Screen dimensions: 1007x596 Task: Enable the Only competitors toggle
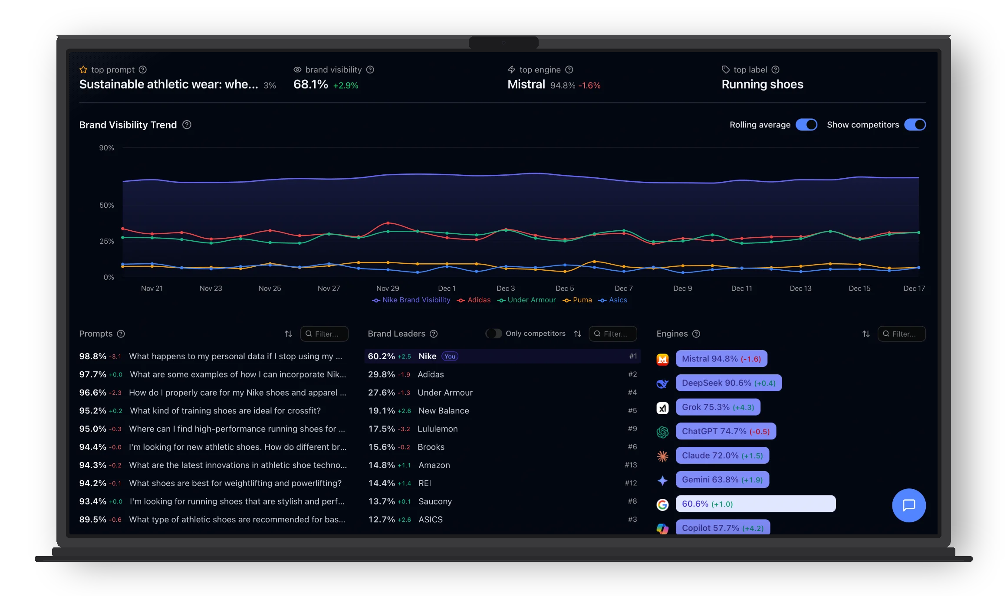pos(494,334)
